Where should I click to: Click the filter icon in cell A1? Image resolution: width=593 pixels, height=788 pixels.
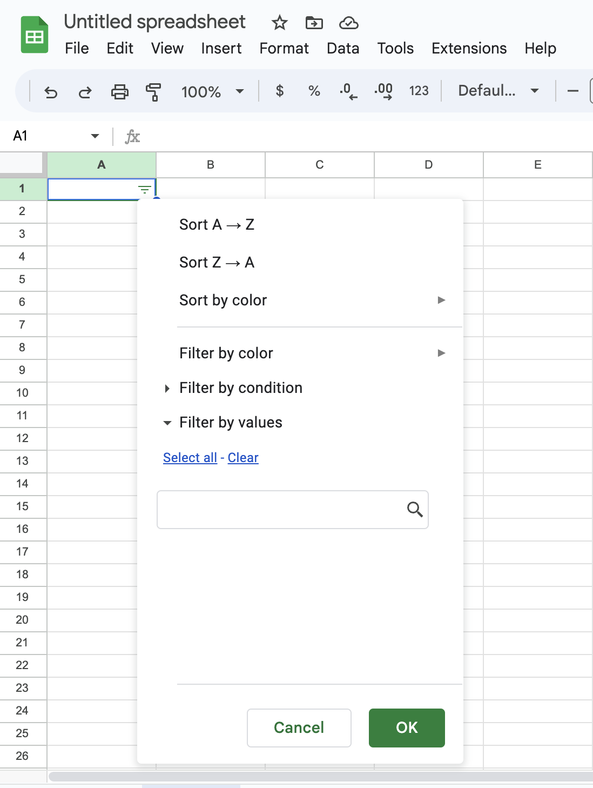(144, 190)
